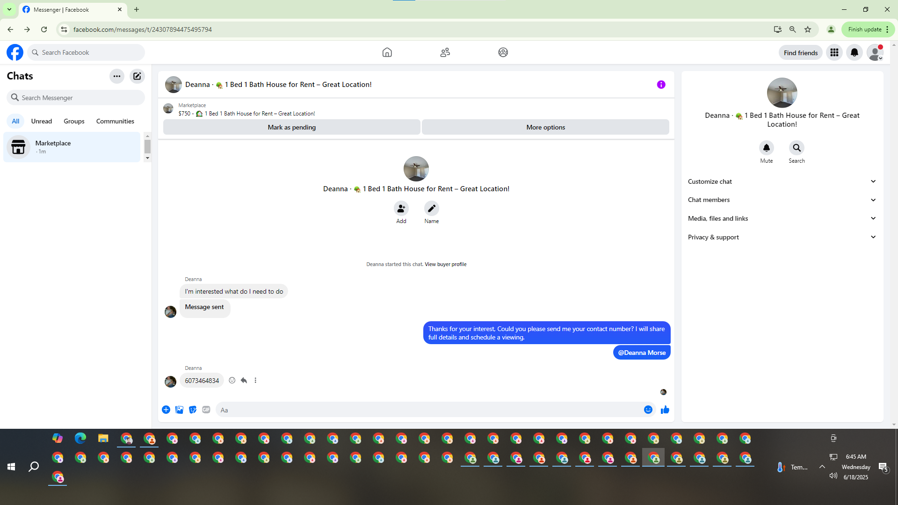Attach a photo using the image icon
Screen dimensions: 898x505
179,410
